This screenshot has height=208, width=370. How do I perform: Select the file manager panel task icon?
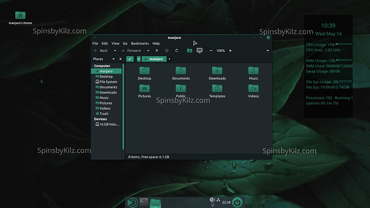coord(156,203)
